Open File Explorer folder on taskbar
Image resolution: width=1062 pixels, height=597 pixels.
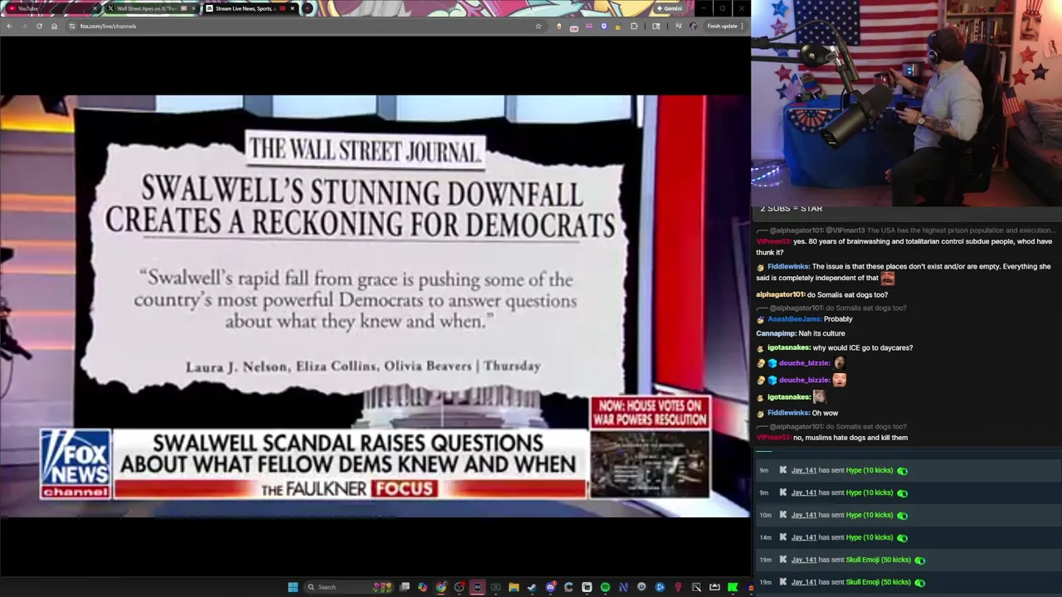514,587
